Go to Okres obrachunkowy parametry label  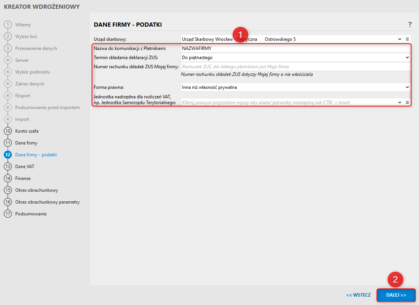47,202
